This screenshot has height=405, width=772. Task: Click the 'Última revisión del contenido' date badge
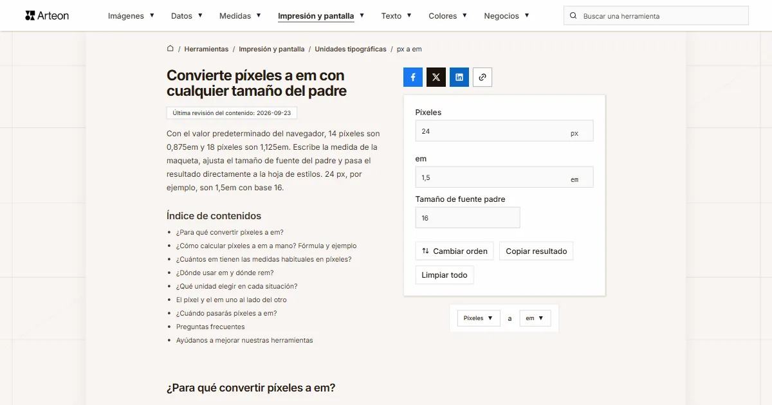point(232,113)
